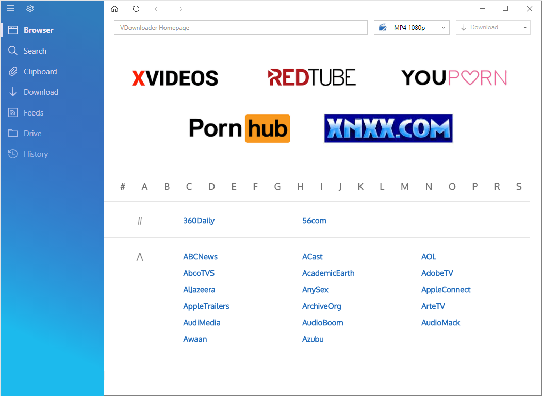Jump to index letter S
542x396 pixels.
519,187
